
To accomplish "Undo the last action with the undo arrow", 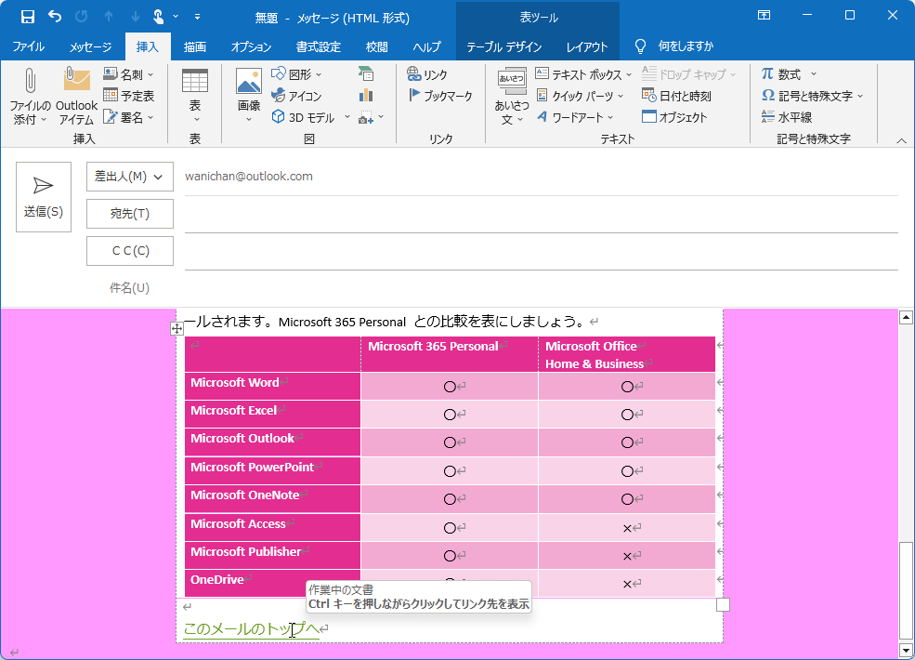I will (x=55, y=17).
